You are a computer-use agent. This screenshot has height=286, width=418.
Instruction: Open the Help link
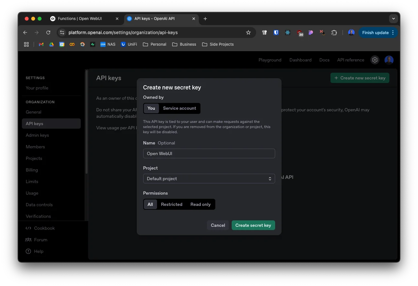[34, 251]
